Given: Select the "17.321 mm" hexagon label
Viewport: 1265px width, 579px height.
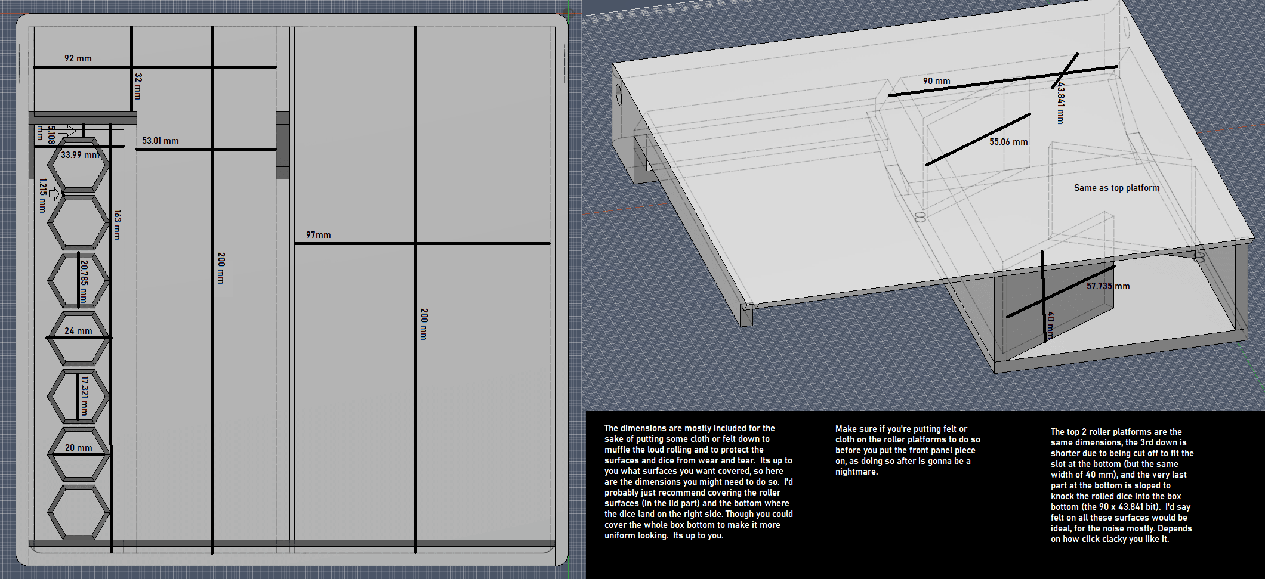Looking at the screenshot, I should pos(84,396).
